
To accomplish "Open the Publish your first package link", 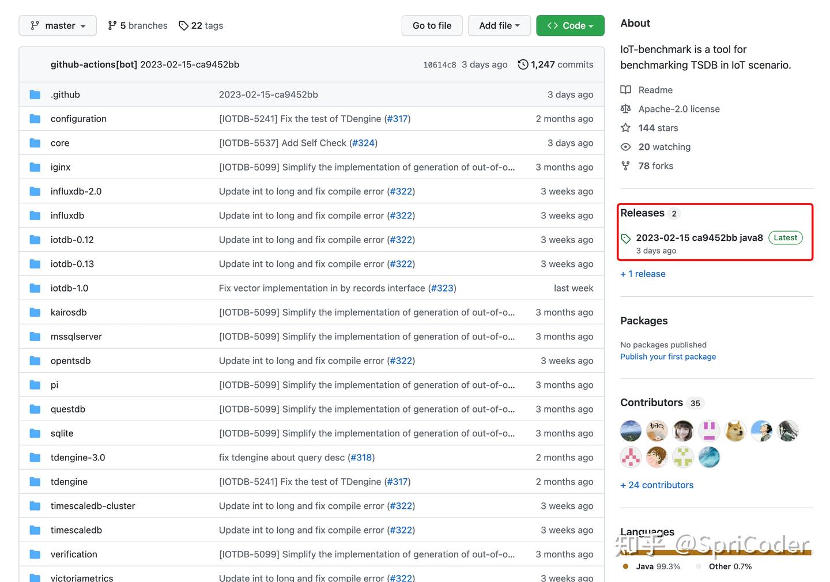I will [x=668, y=357].
